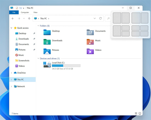Open recent locations dropdown arrow
This screenshot has height=120, width=151.
24,18
